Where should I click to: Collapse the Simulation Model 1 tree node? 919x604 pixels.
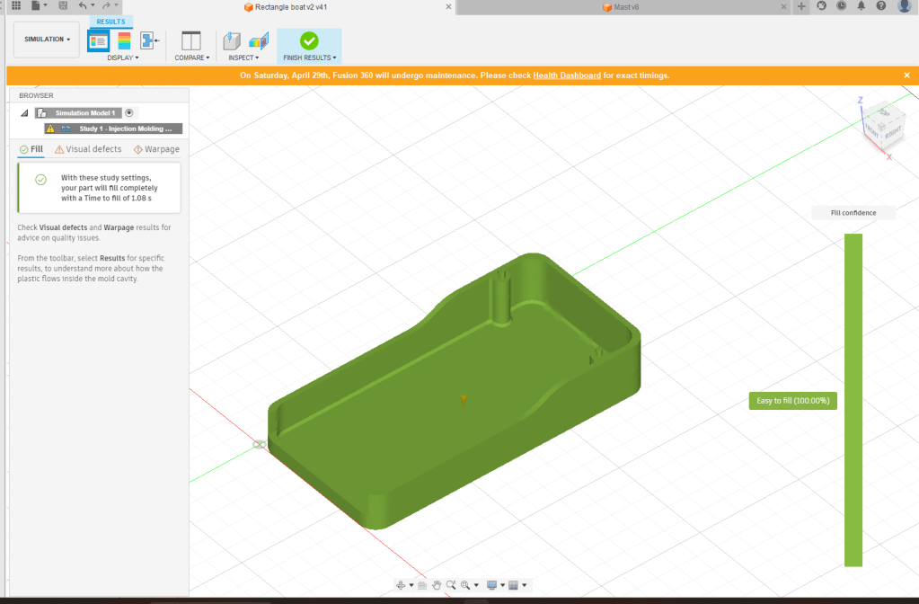pos(22,112)
